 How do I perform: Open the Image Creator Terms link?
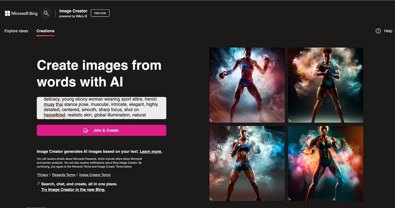coord(95,175)
